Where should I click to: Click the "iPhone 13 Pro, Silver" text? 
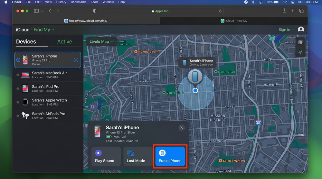coord(120,132)
